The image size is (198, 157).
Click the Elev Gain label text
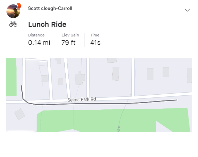[70, 35]
